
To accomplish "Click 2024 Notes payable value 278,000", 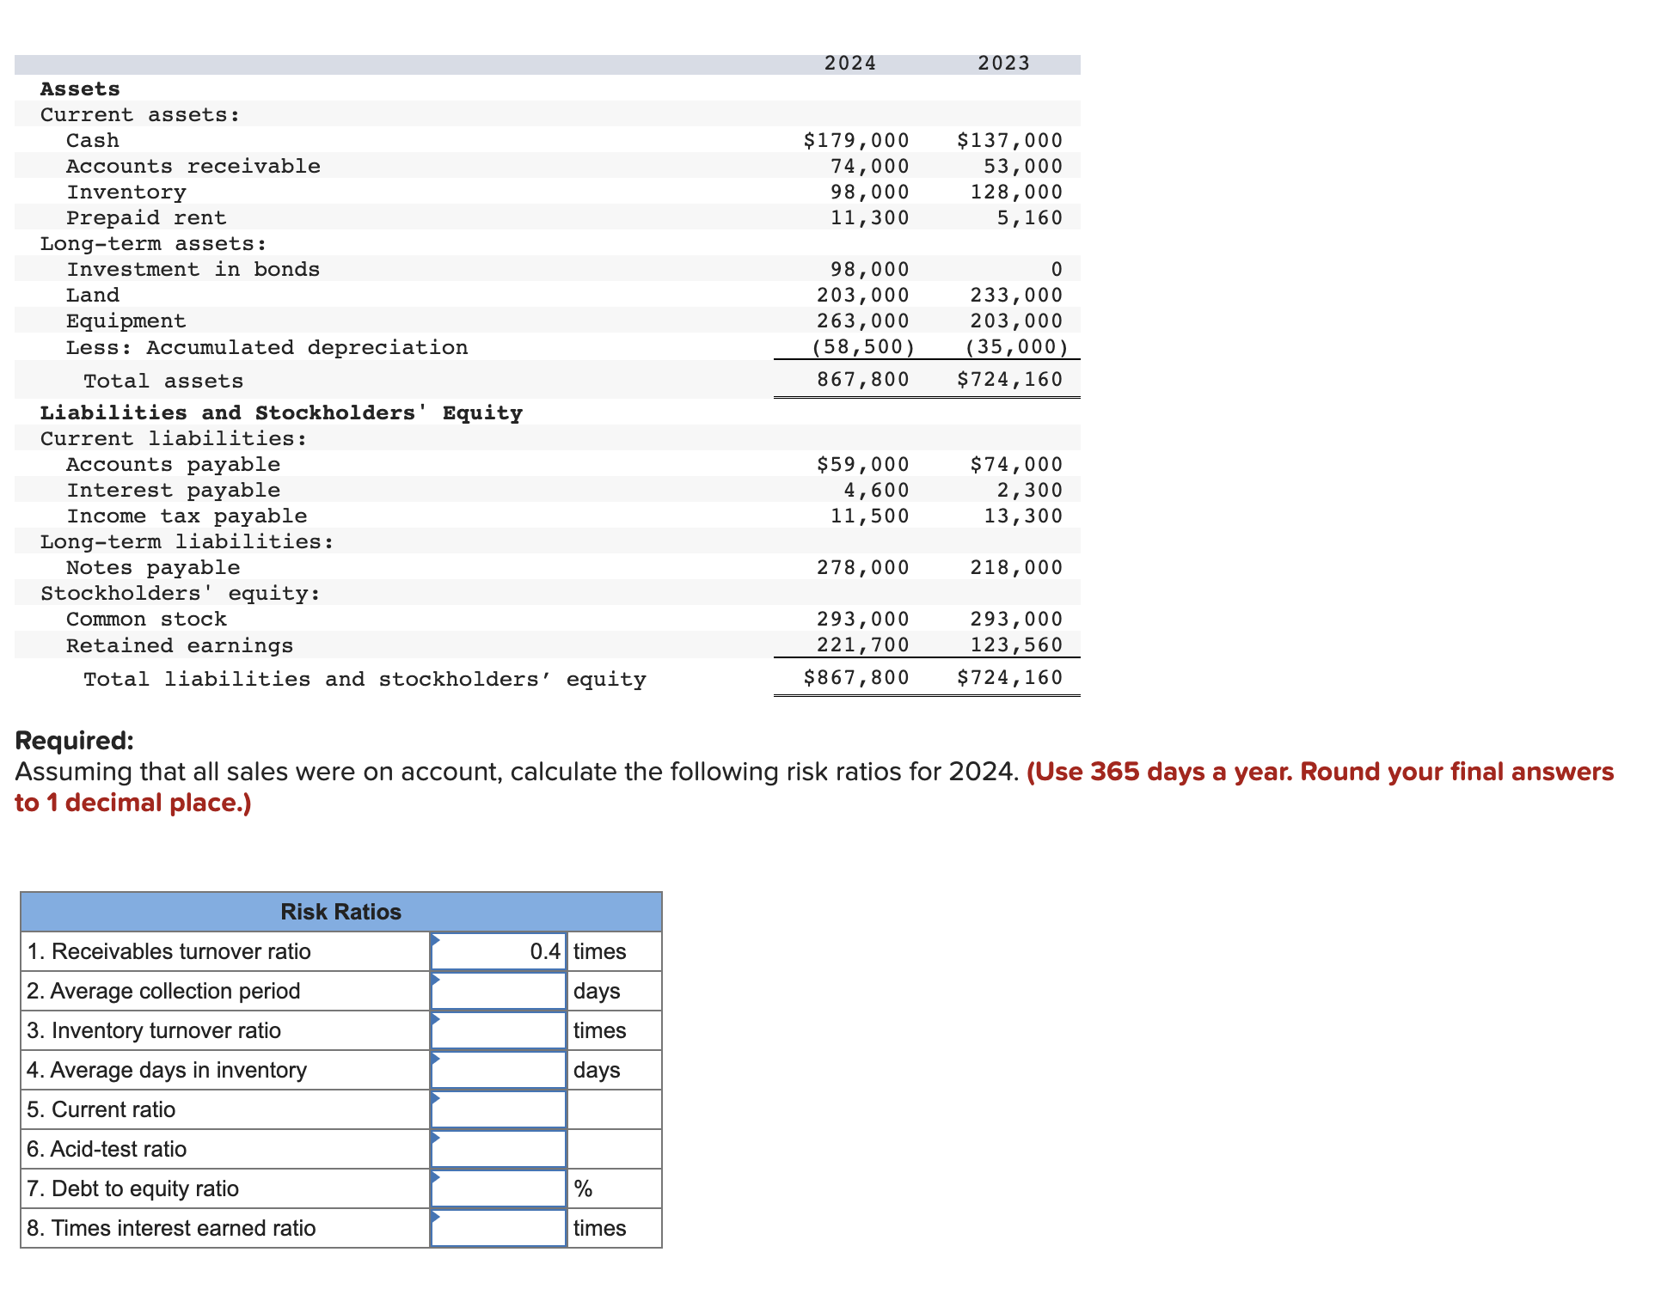I will coord(863,567).
